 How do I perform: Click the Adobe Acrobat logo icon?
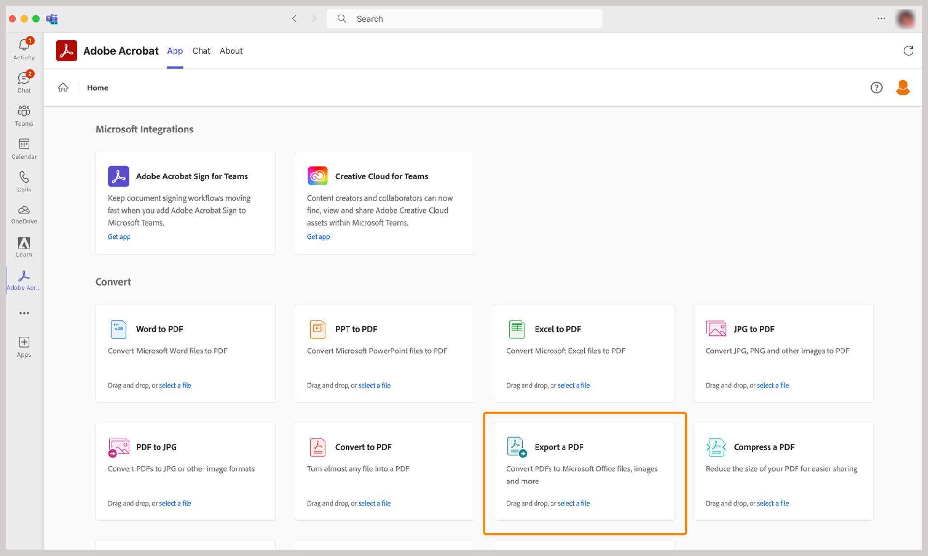[x=66, y=51]
